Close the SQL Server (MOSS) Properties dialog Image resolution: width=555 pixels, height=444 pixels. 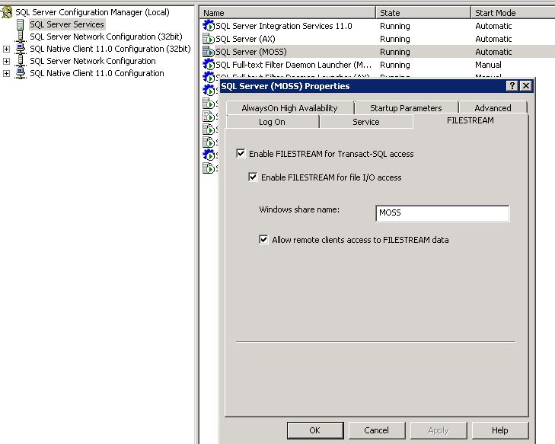coord(526,86)
